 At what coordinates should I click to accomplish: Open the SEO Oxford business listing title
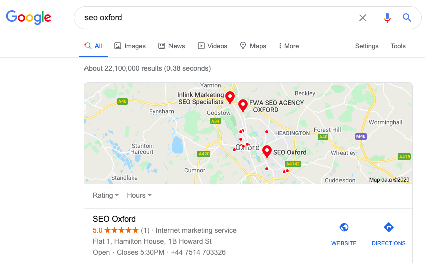114,219
